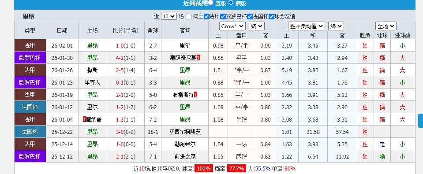Open 前进之鹰 team link
The height and width of the screenshot is (174, 423).
pos(185,157)
